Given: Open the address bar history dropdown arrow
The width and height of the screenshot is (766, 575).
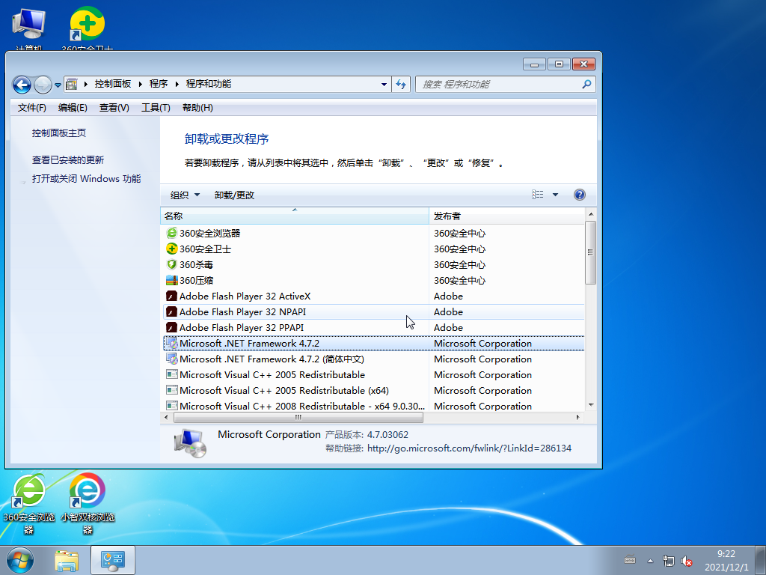Looking at the screenshot, I should pos(383,85).
